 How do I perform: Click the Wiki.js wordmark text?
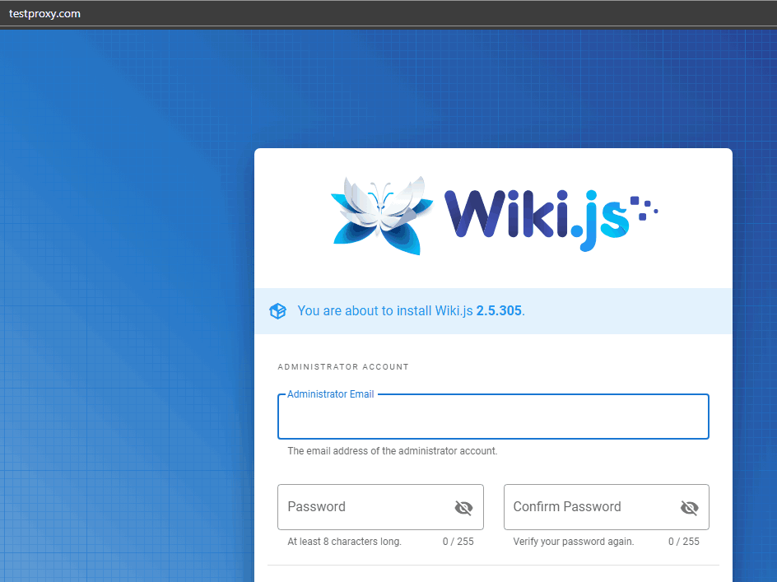(x=536, y=218)
